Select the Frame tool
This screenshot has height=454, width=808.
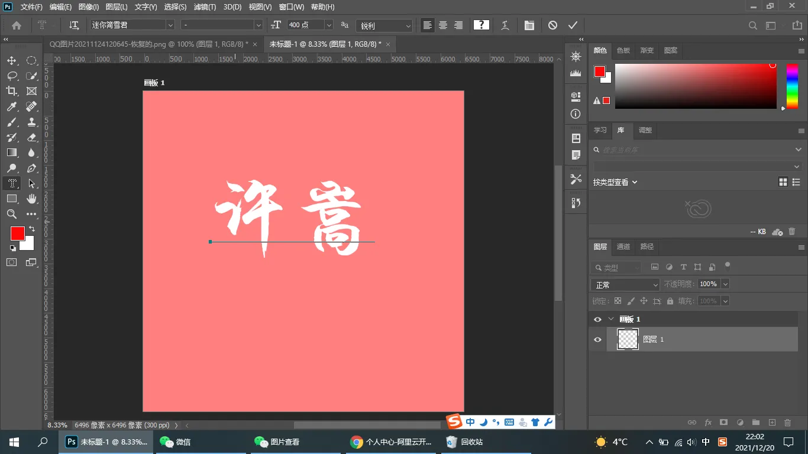pyautogui.click(x=31, y=91)
